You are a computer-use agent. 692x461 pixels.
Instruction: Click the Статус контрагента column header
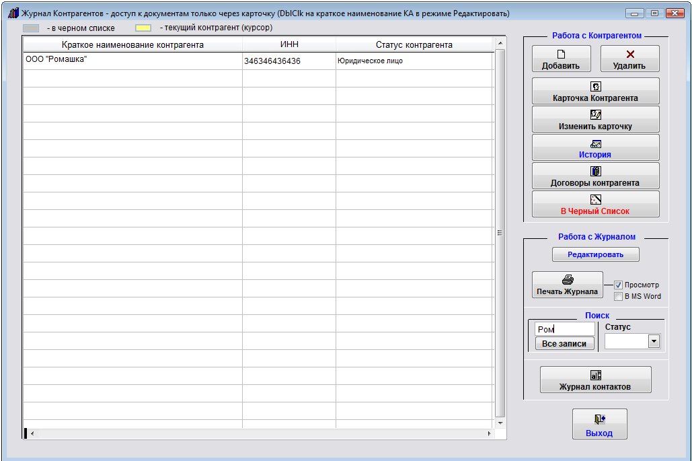[x=414, y=44]
